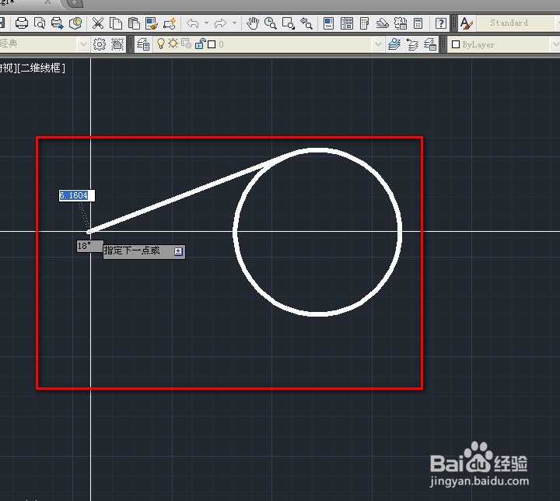Click the Redo arrow
The image size is (560, 501).
click(220, 23)
